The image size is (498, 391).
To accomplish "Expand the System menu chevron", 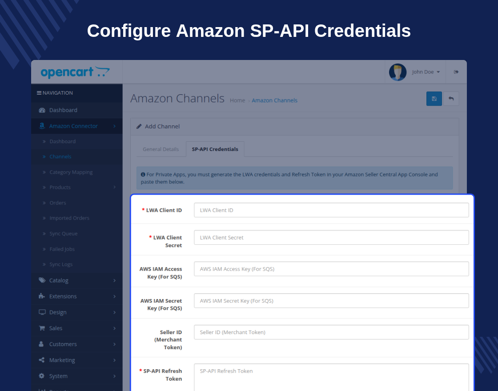I will (114, 376).
